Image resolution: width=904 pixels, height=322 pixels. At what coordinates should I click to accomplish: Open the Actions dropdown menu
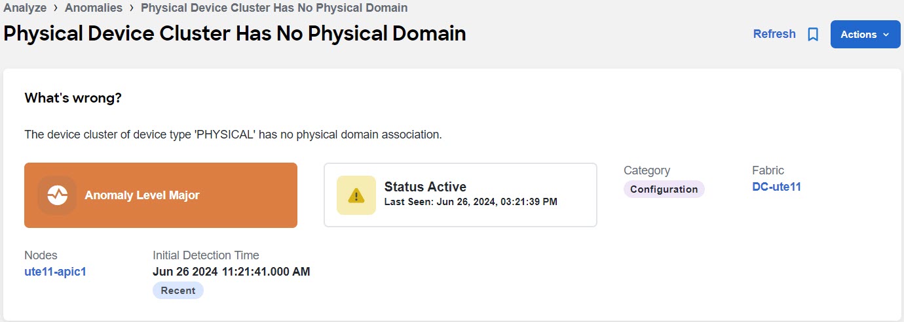pos(865,35)
